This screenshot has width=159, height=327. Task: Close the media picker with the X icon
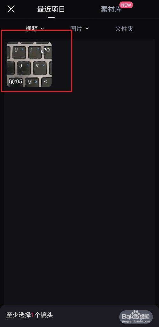coord(11,9)
